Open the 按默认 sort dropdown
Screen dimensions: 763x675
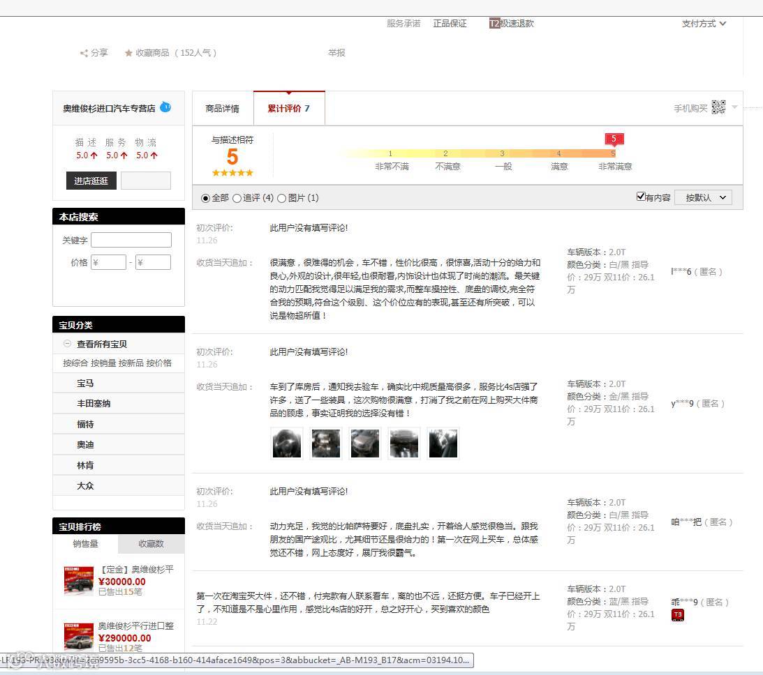coord(703,197)
